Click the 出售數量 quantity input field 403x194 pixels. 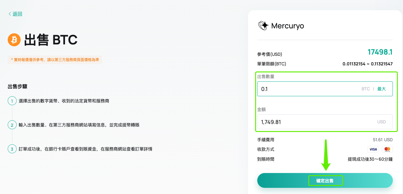pyautogui.click(x=325, y=89)
